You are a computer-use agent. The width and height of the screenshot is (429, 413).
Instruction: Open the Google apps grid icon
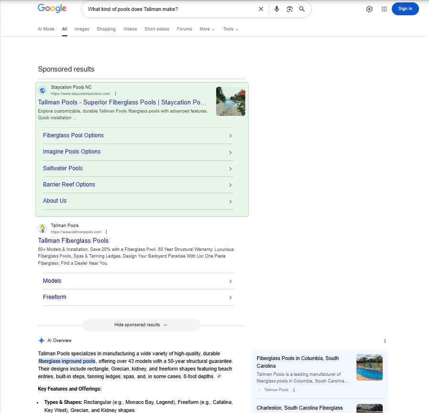pyautogui.click(x=384, y=9)
